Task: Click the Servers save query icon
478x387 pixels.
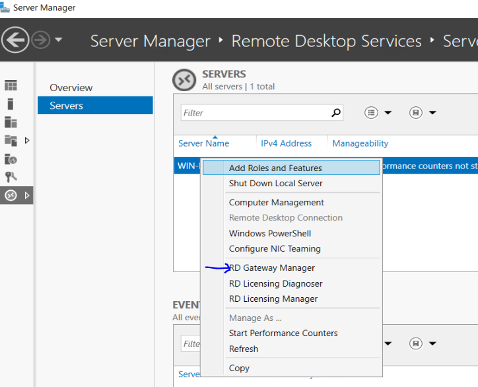Action: (415, 113)
